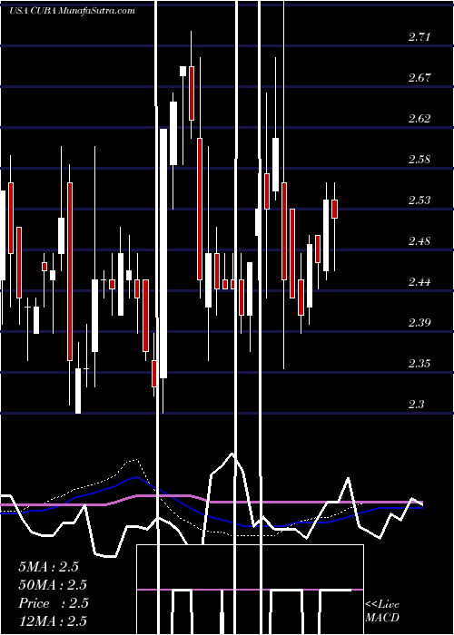The image size is (454, 635).
Task: Click the 2.62 price axis label
Action: click(419, 119)
